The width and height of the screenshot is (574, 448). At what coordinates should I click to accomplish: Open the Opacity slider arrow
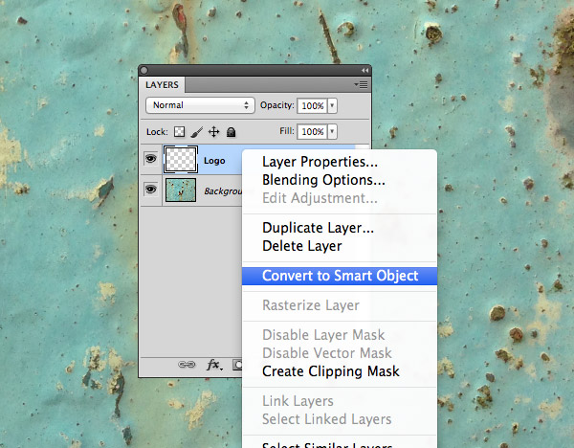coord(332,106)
